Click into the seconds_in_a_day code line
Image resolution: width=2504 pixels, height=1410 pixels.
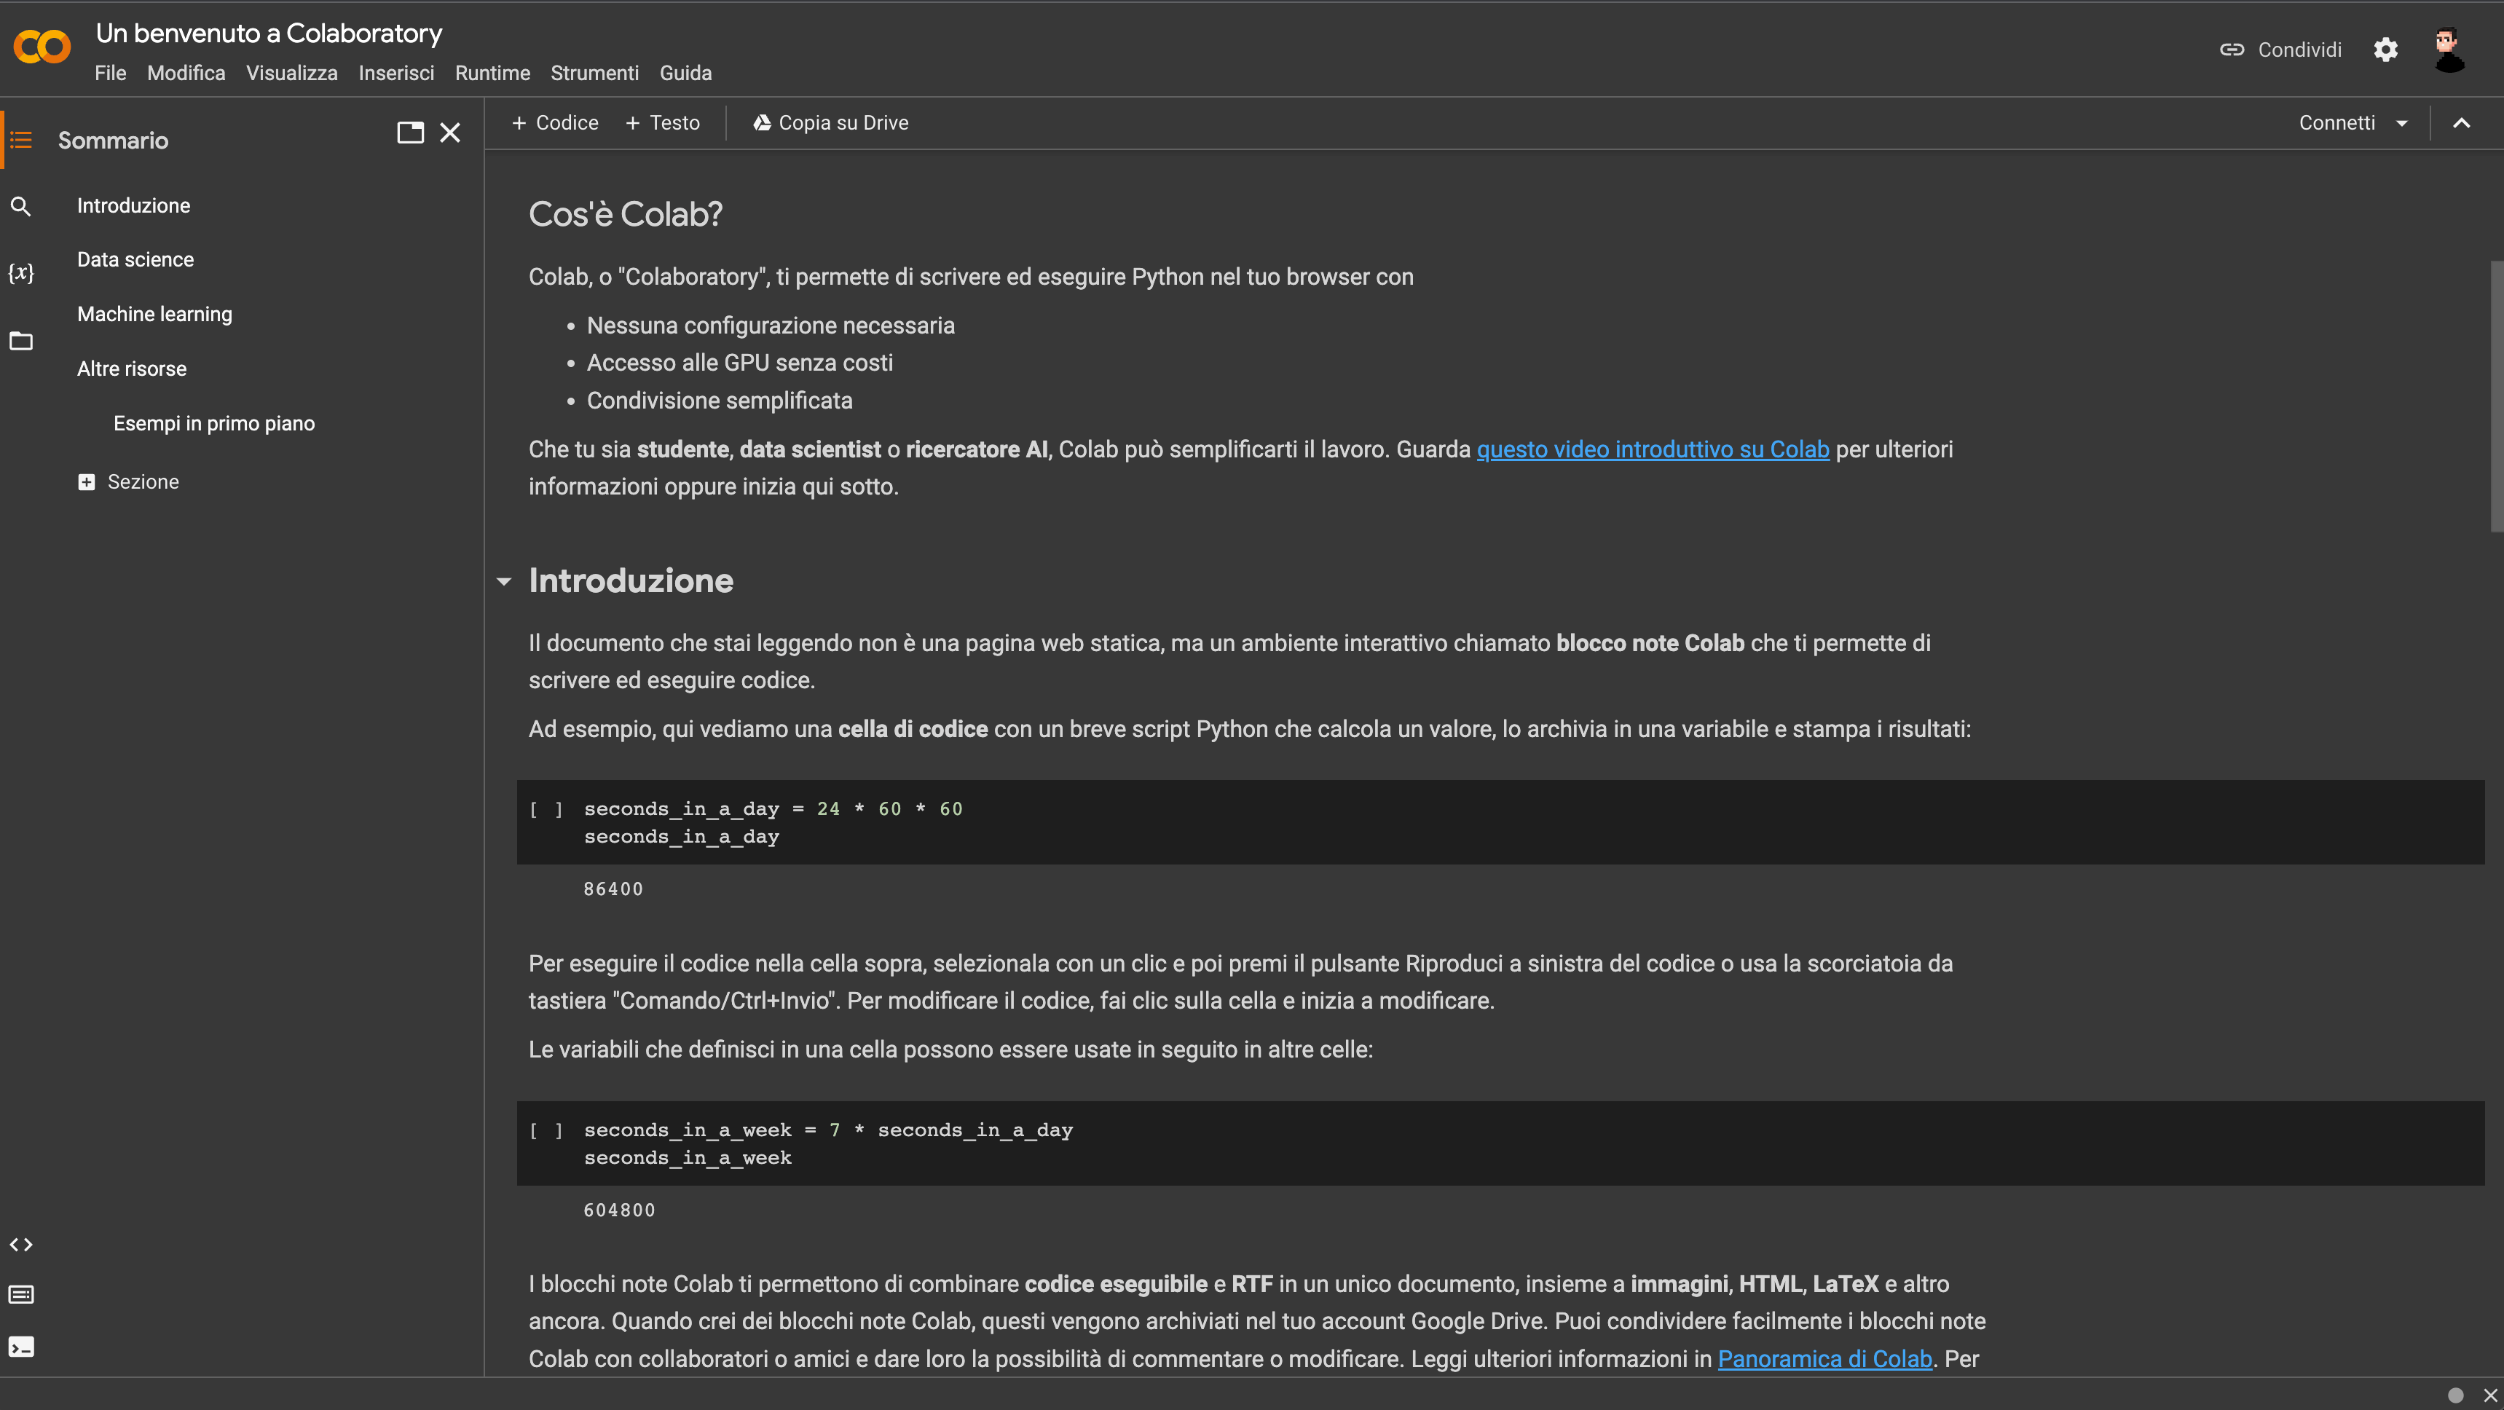(773, 809)
